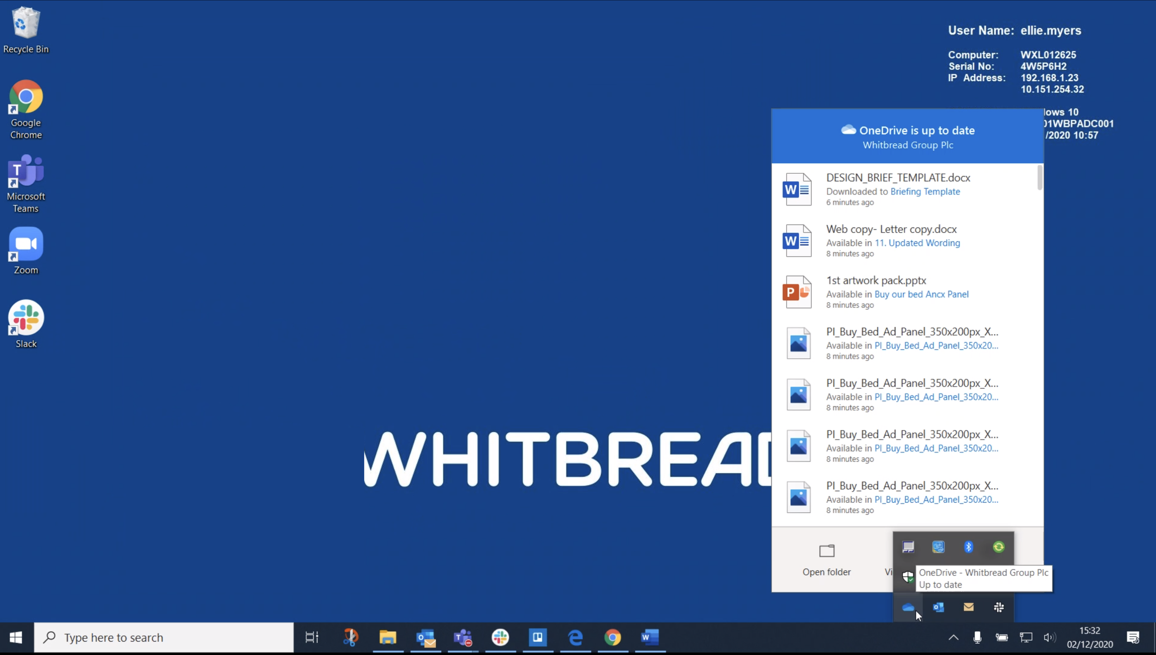
Task: Open the Trello app on the taskbar
Action: pos(538,637)
